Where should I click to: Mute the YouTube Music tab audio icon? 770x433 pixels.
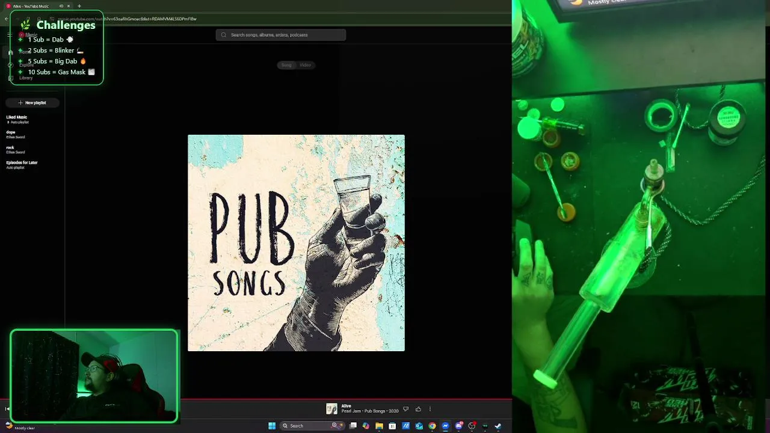61,6
